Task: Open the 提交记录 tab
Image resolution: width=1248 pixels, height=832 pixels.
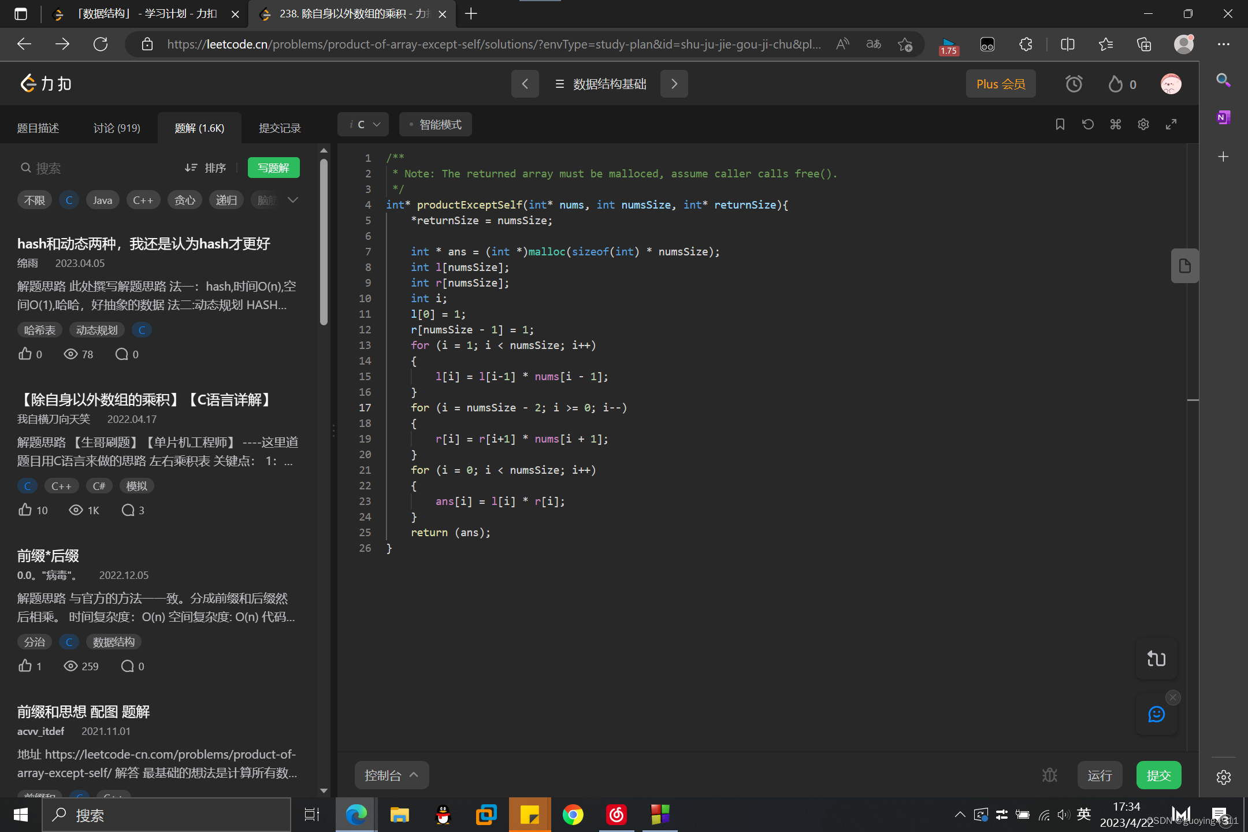Action: (280, 128)
